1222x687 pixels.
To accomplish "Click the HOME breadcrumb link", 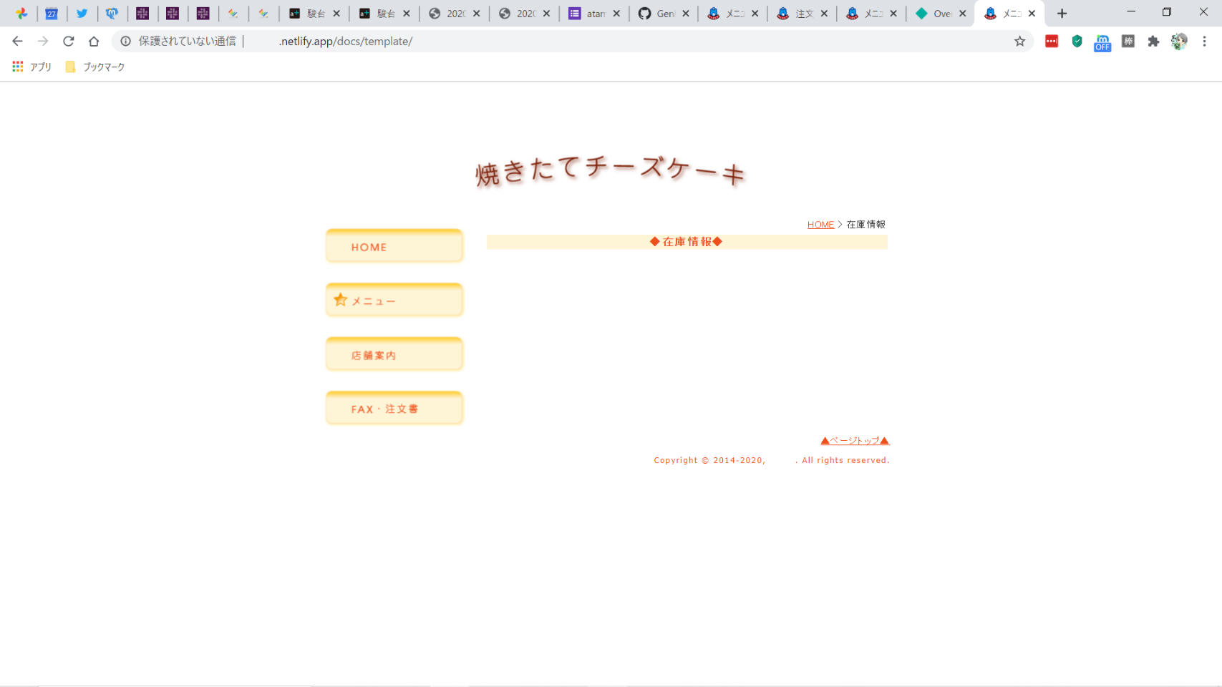I will [820, 225].
